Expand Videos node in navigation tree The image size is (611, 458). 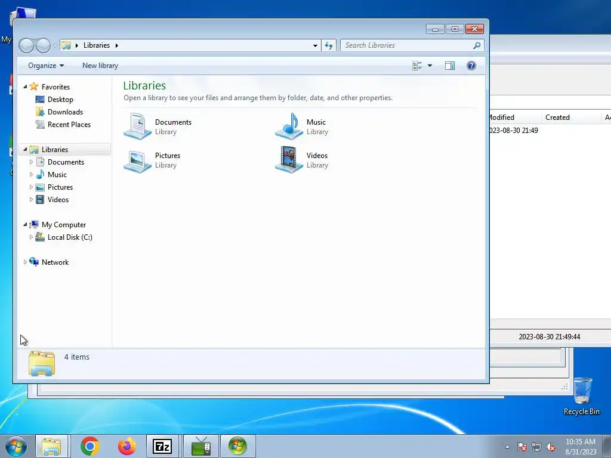[x=31, y=199]
